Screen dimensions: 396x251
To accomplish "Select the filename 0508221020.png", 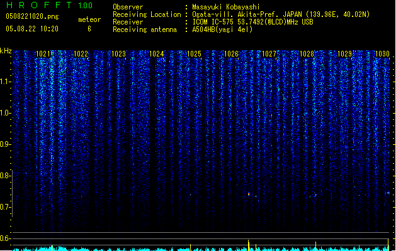I will (32, 17).
